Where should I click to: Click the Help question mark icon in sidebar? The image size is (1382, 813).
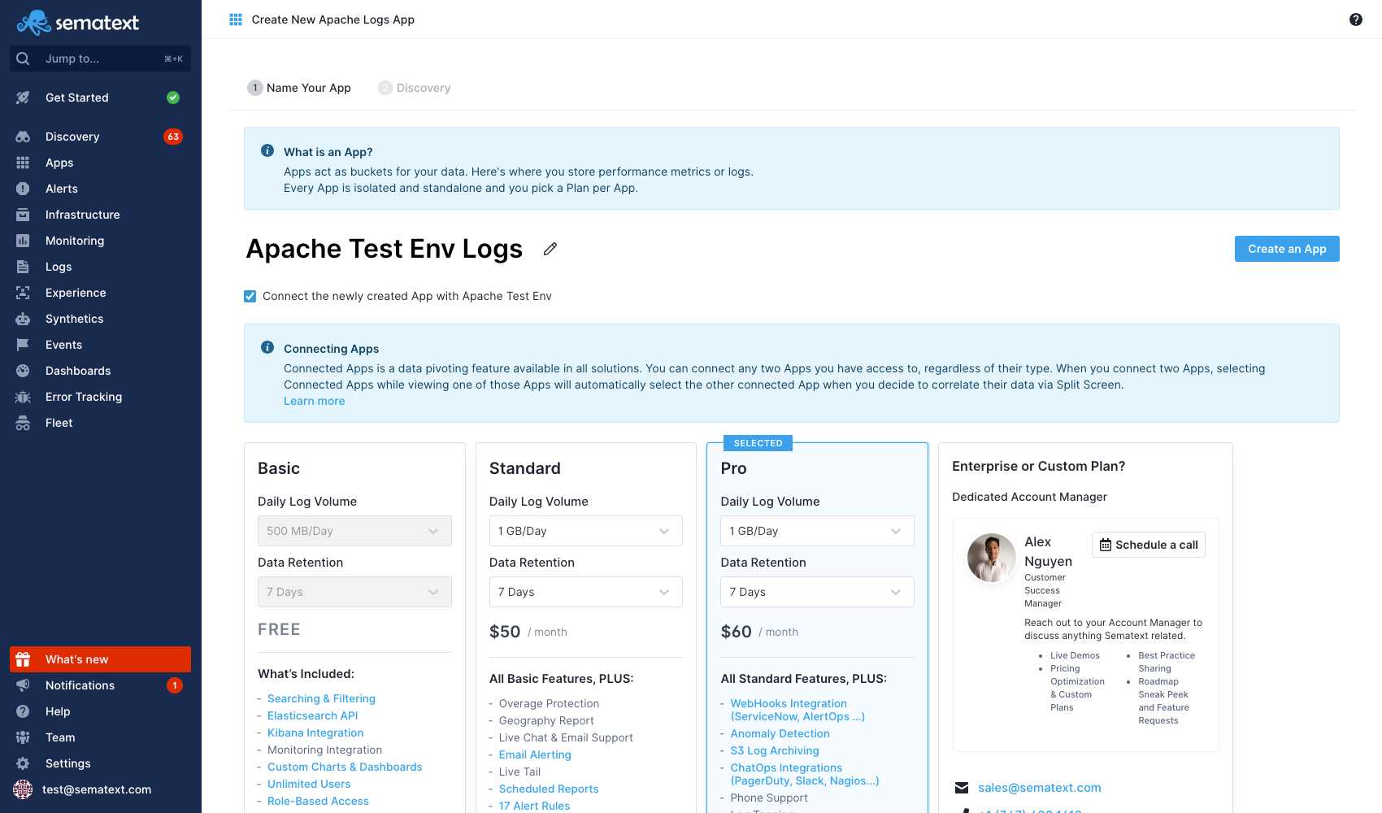click(23, 711)
